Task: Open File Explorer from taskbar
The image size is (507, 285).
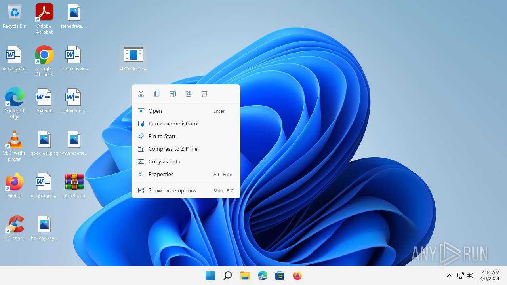Action: click(x=245, y=275)
